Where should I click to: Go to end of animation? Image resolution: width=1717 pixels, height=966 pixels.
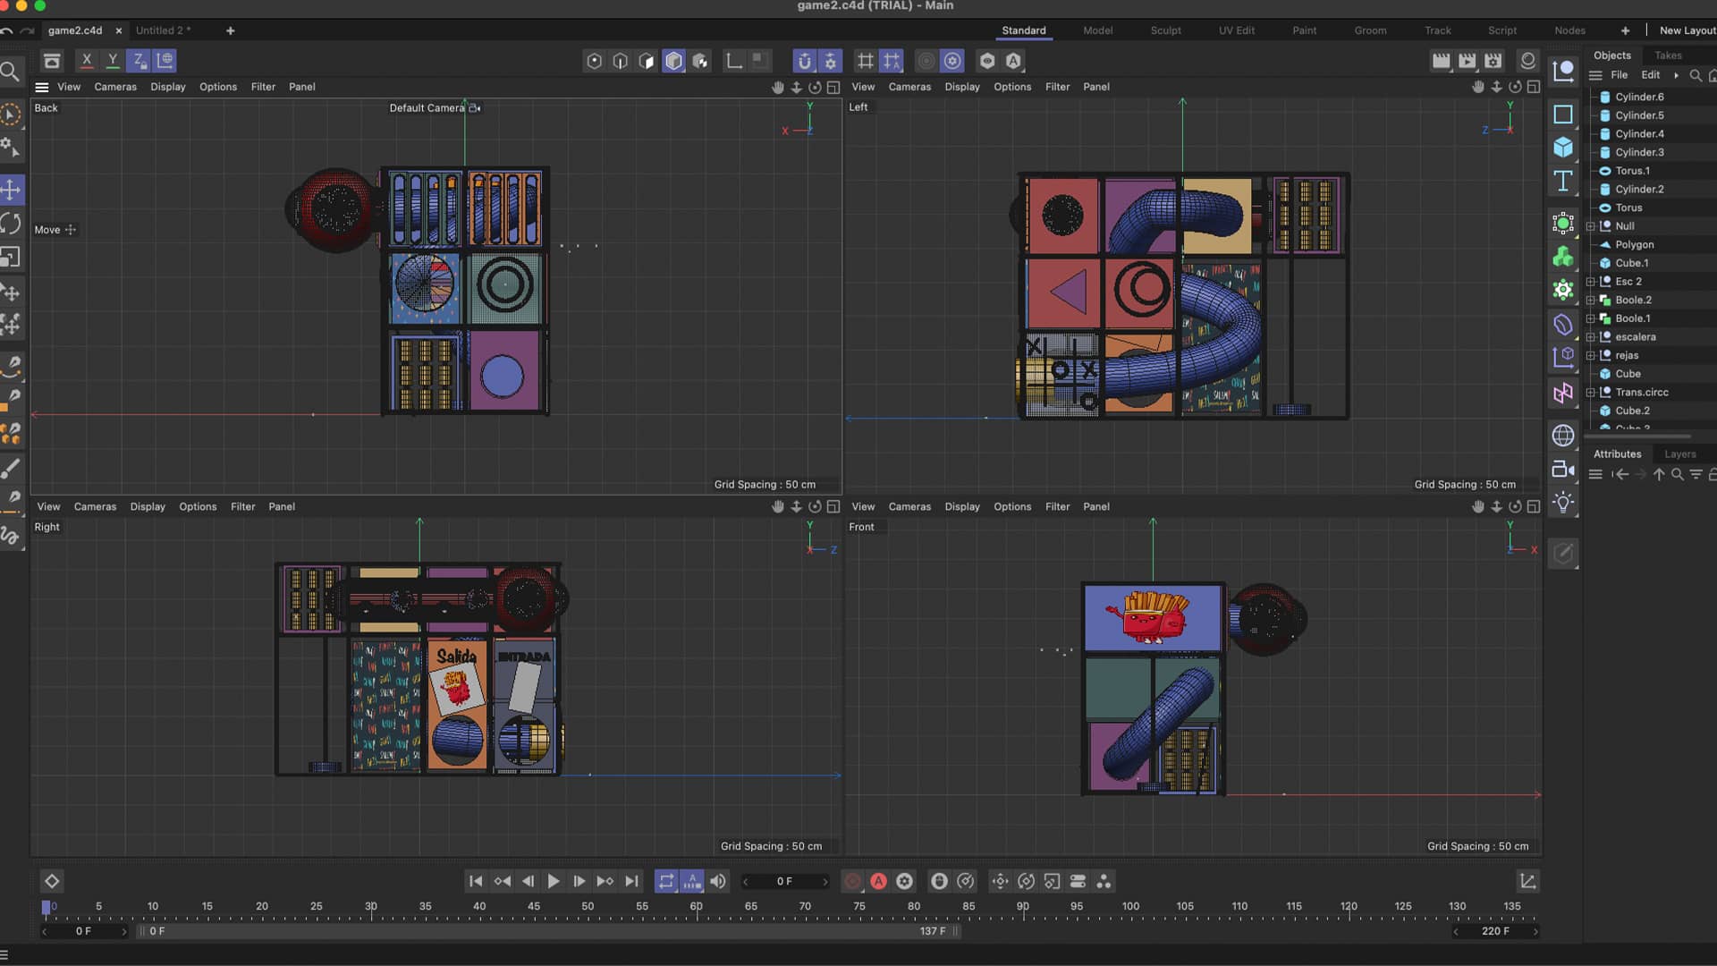(631, 881)
